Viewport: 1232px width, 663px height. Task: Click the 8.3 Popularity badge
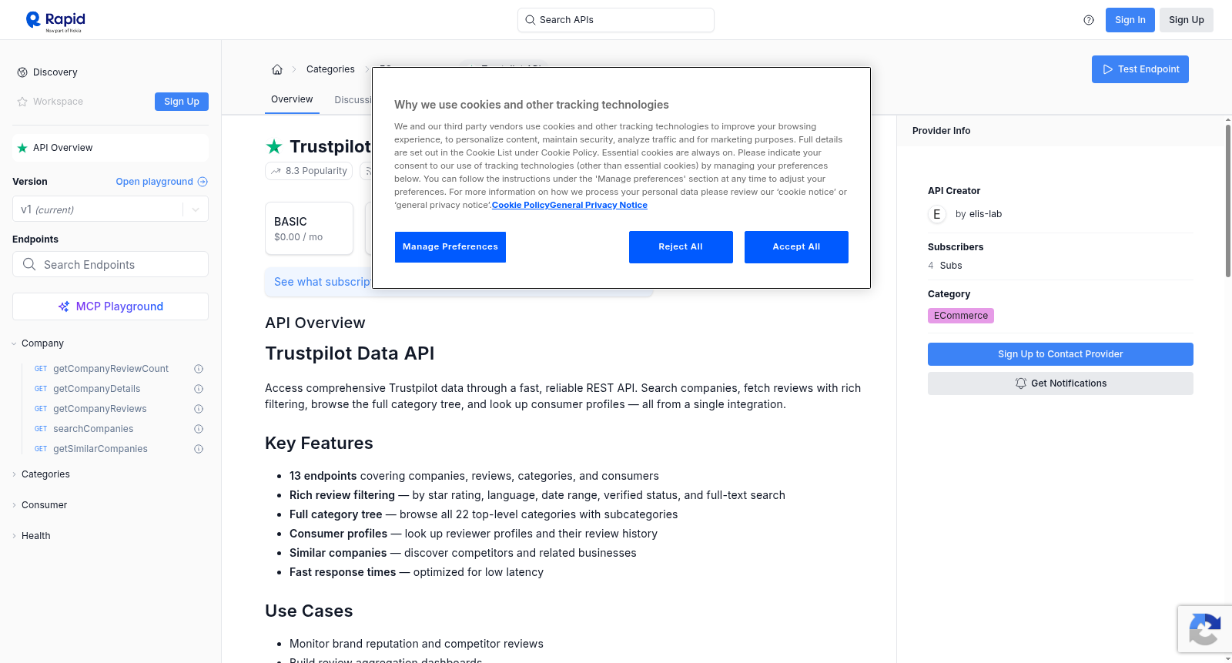click(x=309, y=171)
